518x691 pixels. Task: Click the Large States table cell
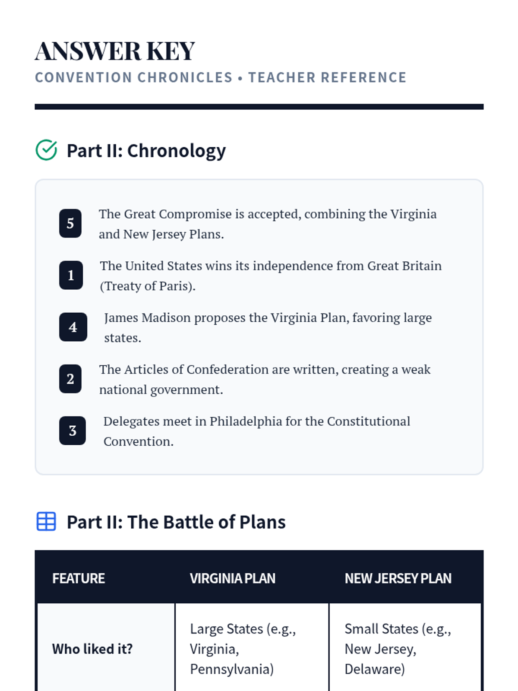[x=243, y=649]
